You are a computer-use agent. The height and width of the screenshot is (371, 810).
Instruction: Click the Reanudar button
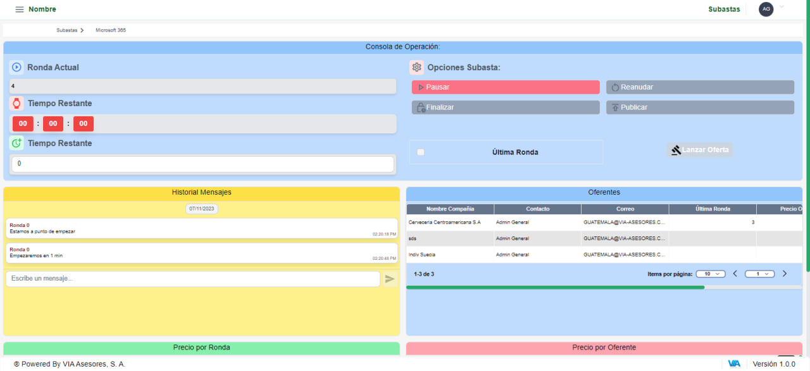coord(700,87)
